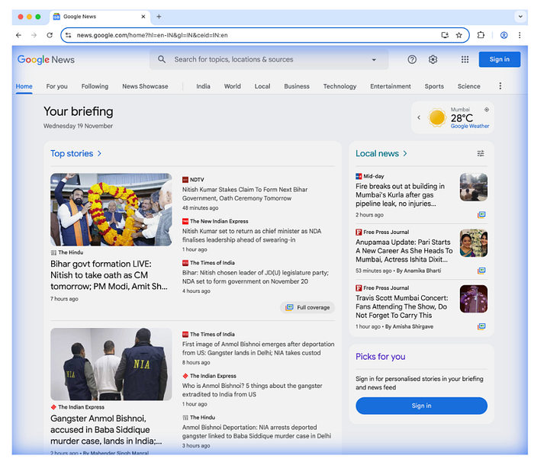Open the Entertainment section tab
The width and height of the screenshot is (534, 462).
pyautogui.click(x=391, y=86)
